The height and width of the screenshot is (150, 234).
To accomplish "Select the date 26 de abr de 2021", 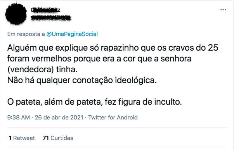I will tap(59, 118).
